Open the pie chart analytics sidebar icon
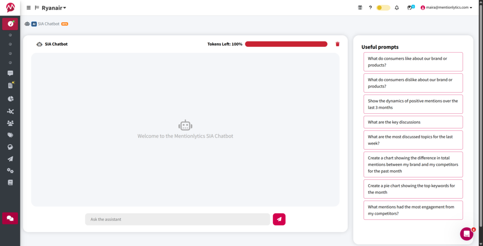The image size is (483, 246). (x=11, y=99)
